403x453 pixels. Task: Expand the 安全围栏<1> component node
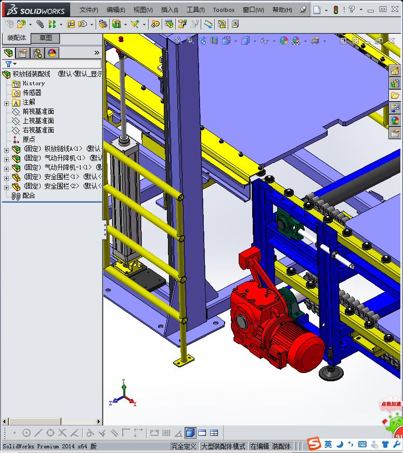pos(6,178)
